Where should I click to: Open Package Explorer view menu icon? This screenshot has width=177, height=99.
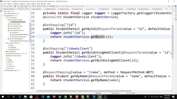point(24,9)
